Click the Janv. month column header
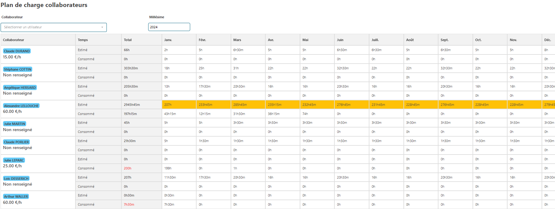Screen dimensions: 555x209 tap(168, 40)
